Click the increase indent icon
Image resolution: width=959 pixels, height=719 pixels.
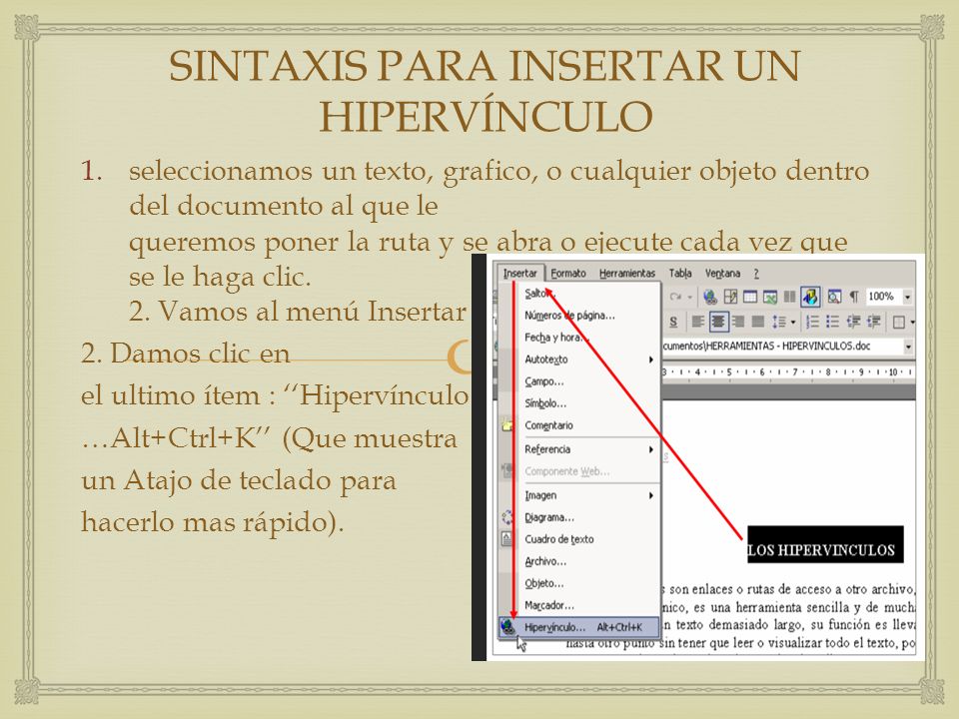pyautogui.click(x=873, y=322)
